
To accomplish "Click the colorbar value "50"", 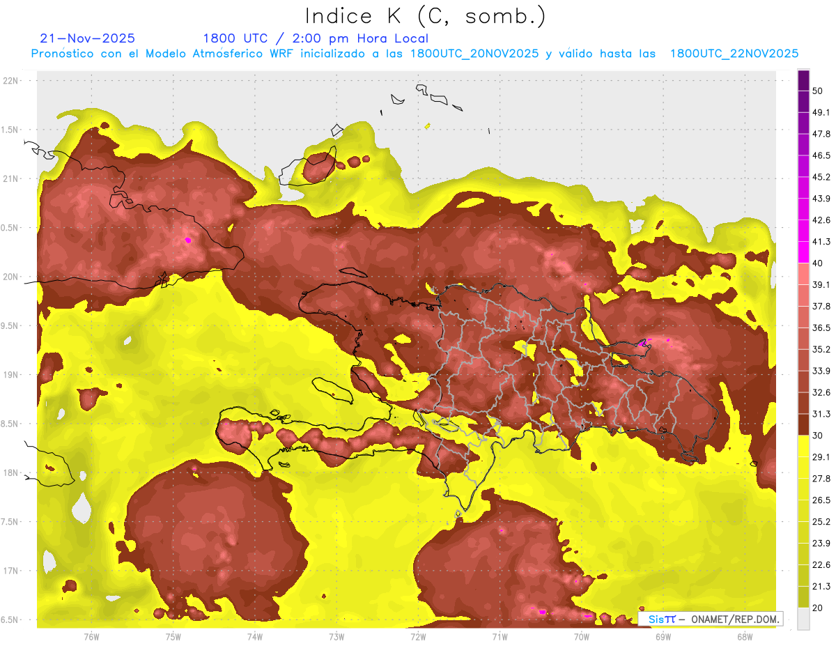I will pos(818,91).
